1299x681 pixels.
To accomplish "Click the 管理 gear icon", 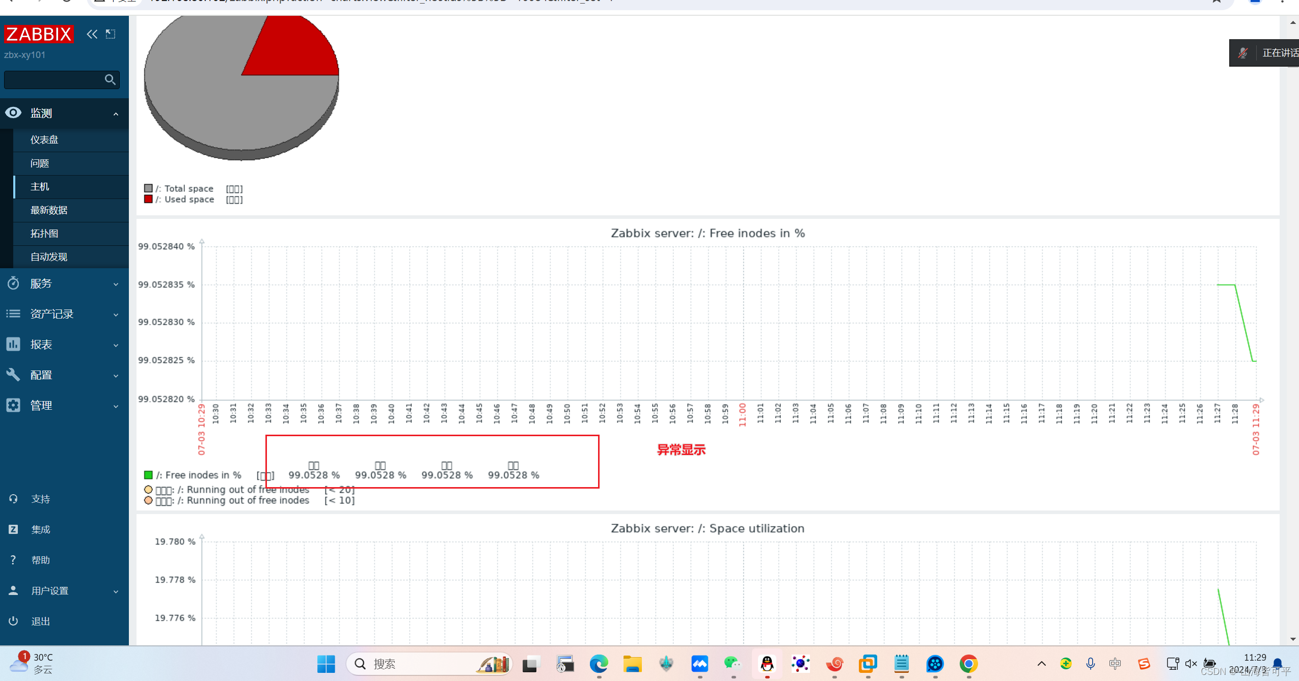I will click(13, 405).
